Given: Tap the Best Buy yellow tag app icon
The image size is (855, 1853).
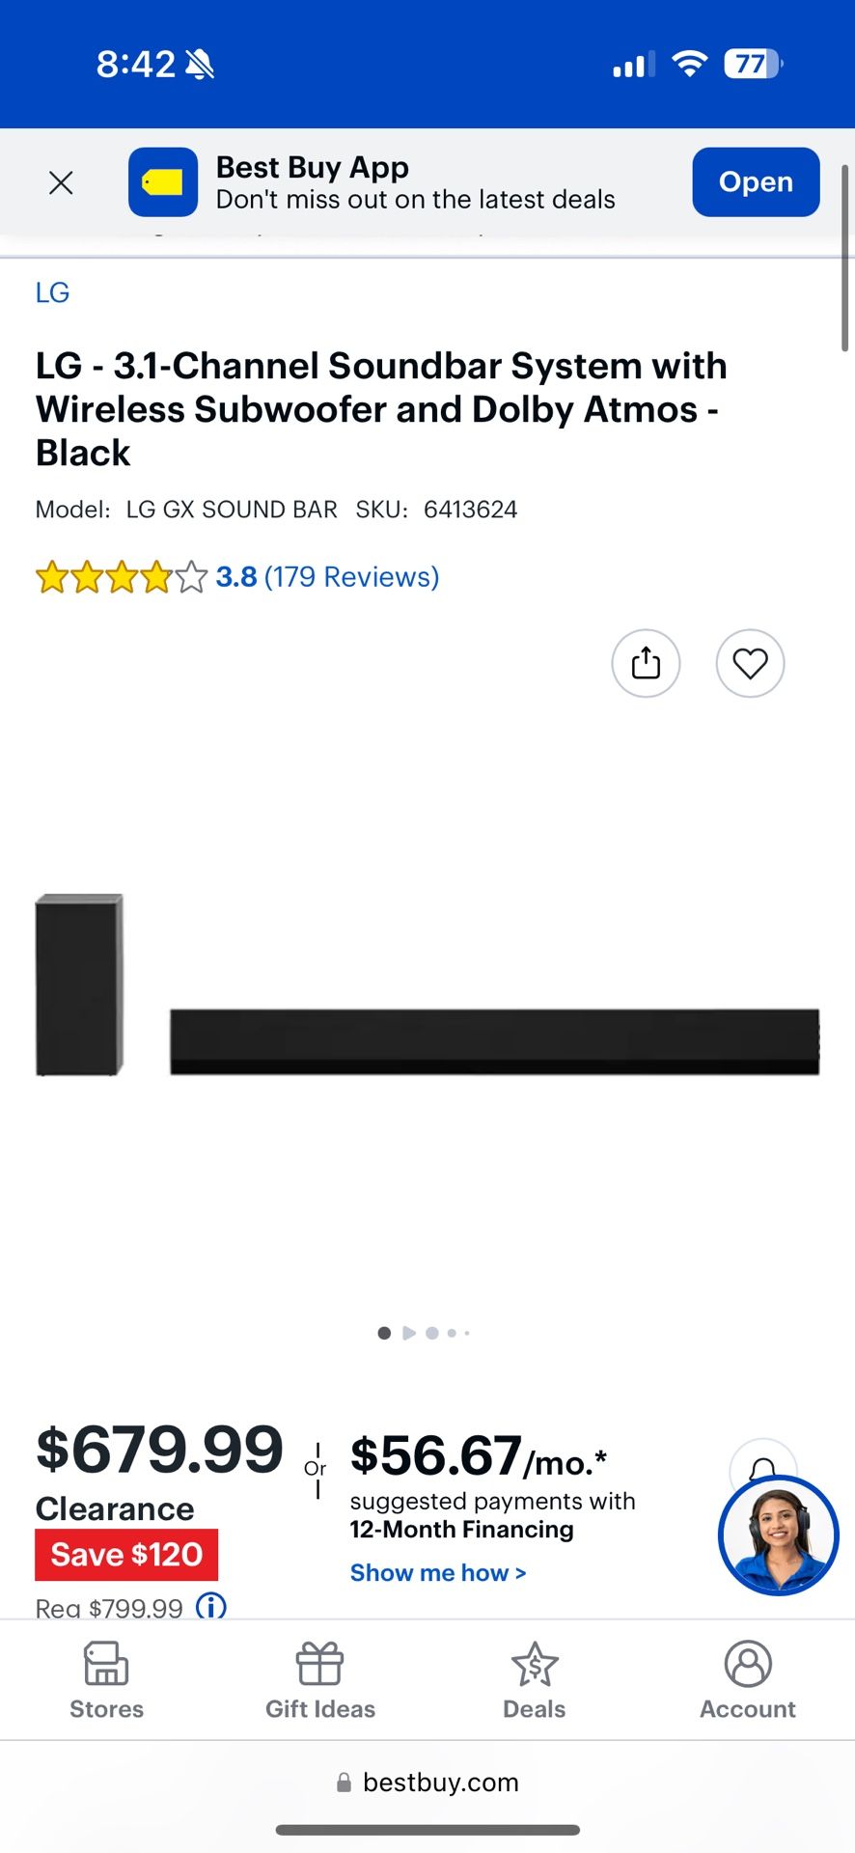Looking at the screenshot, I should (x=163, y=182).
